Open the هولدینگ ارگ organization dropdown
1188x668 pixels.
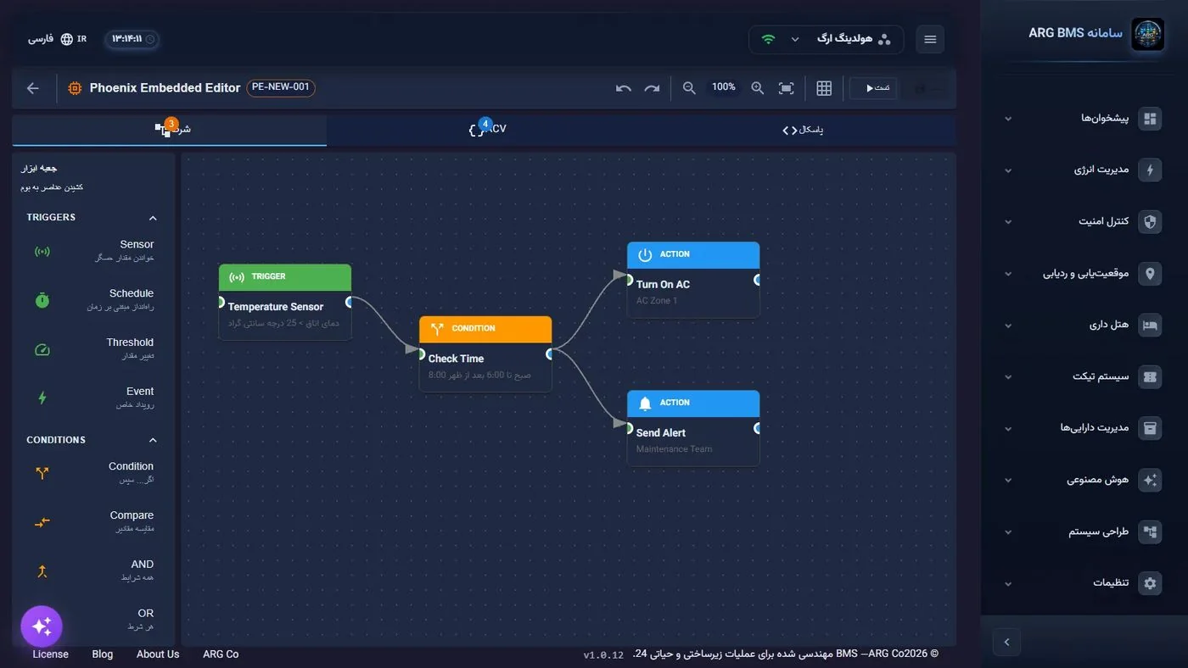826,39
